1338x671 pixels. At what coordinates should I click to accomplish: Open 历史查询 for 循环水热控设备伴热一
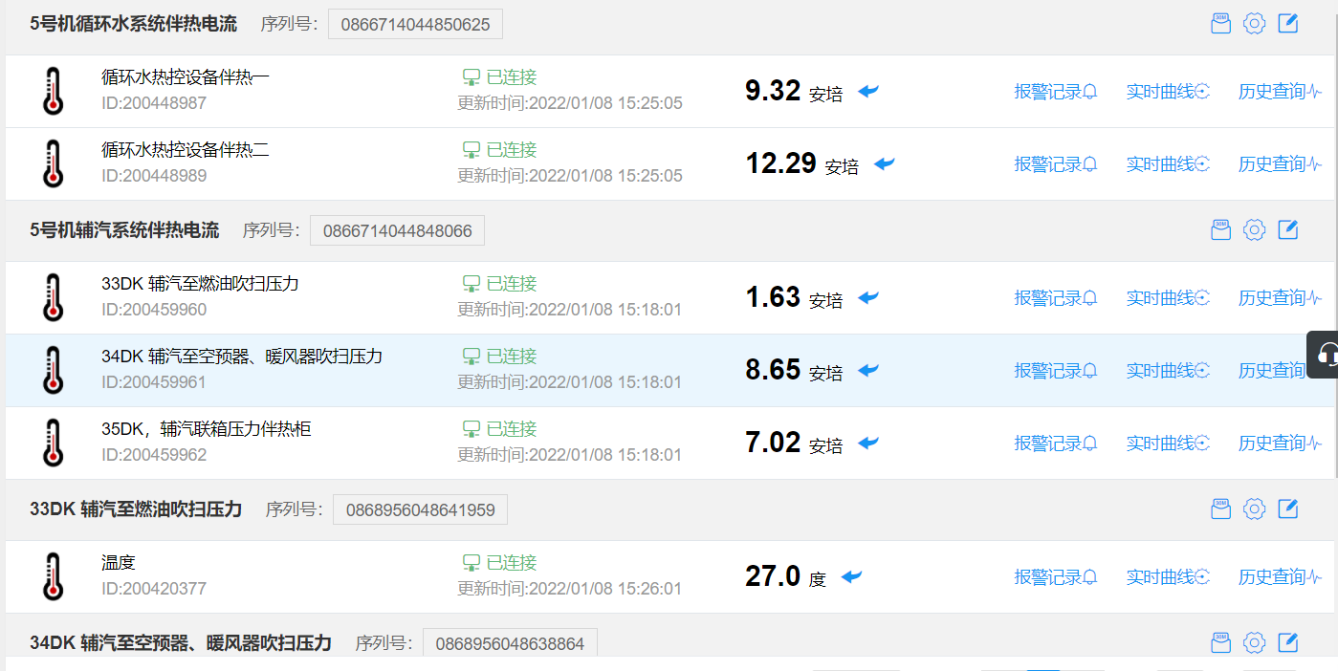tap(1280, 92)
